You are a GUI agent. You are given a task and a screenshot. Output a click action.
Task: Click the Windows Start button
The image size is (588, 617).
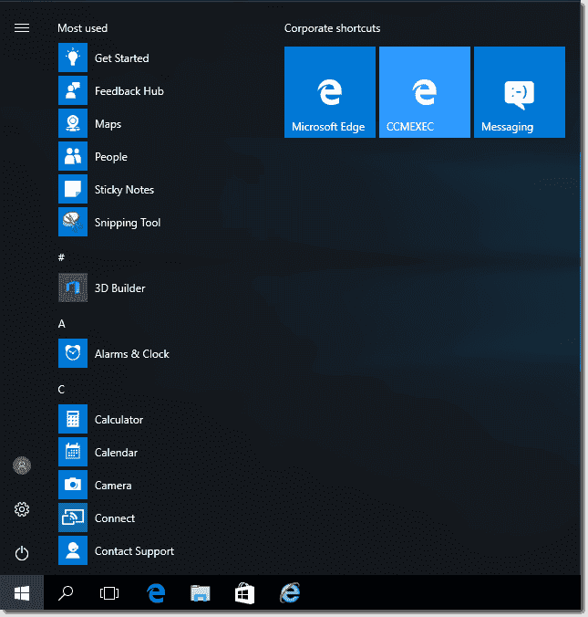22,593
